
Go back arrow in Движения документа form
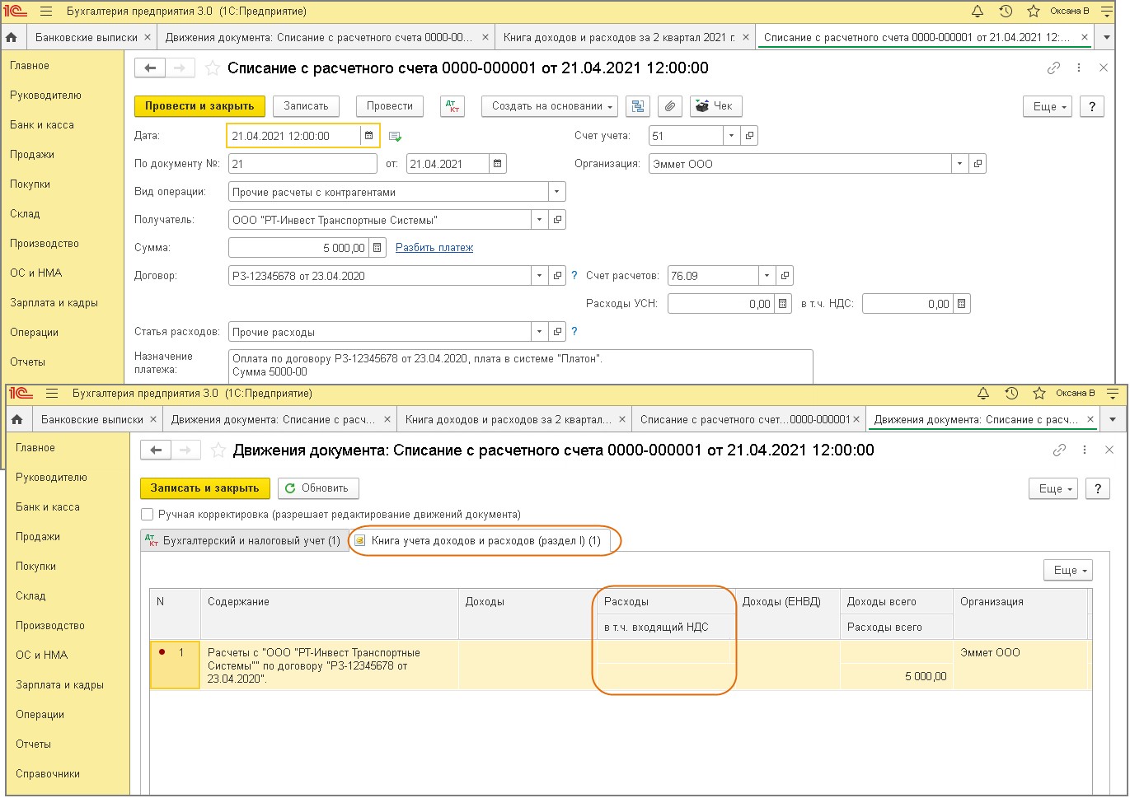click(x=156, y=450)
